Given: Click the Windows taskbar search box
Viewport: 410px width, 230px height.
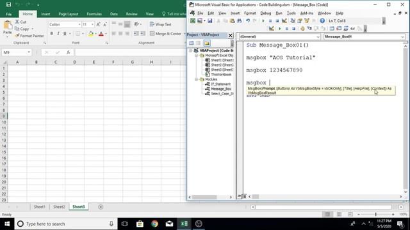Looking at the screenshot, I should (x=66, y=224).
